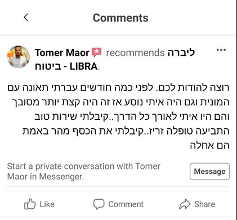Click the word recommends in the post header
This screenshot has width=237, height=220.
point(135,53)
